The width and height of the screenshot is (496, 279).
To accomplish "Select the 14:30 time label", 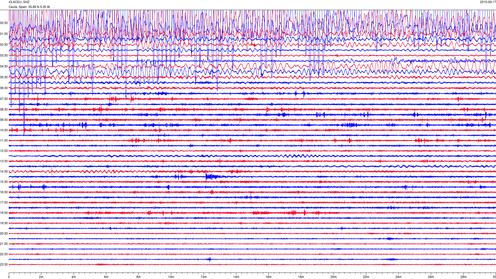I will tap(4, 172).
